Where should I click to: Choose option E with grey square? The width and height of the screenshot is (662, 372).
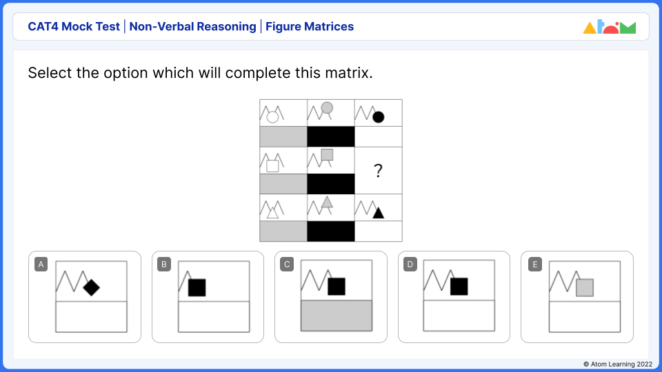coord(576,296)
